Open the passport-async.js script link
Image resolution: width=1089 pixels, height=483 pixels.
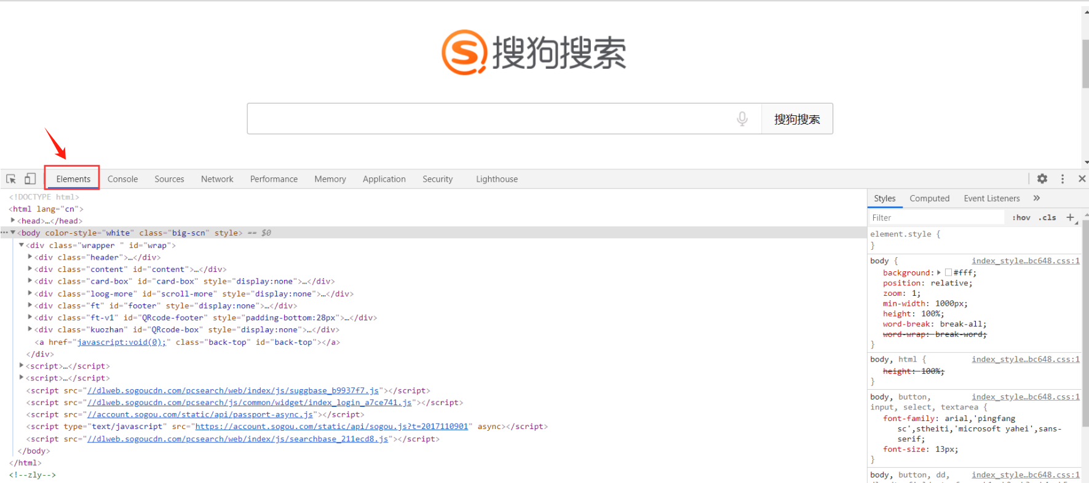click(x=200, y=415)
